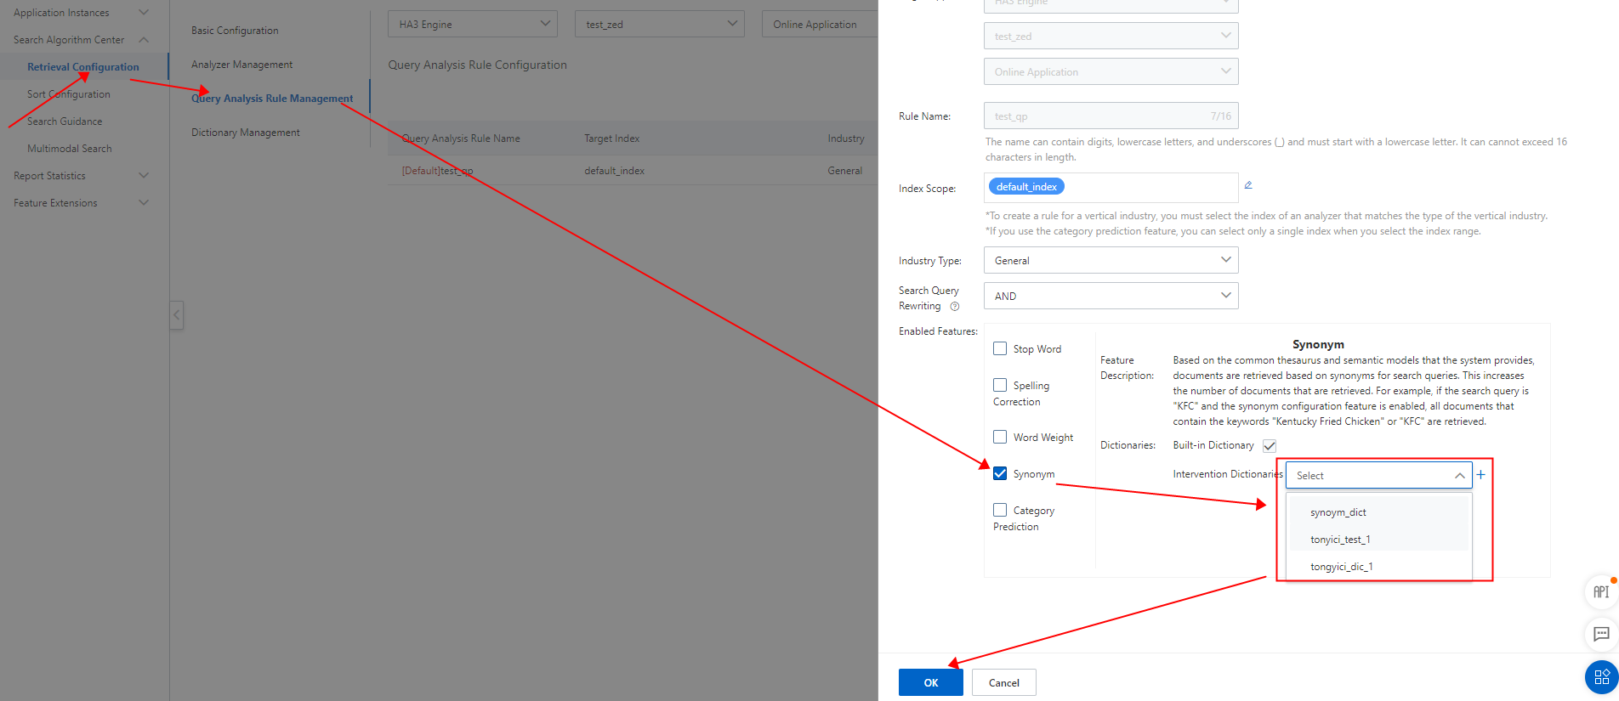
Task: Click the Query Analysis Rule Name column header
Action: pyautogui.click(x=461, y=139)
